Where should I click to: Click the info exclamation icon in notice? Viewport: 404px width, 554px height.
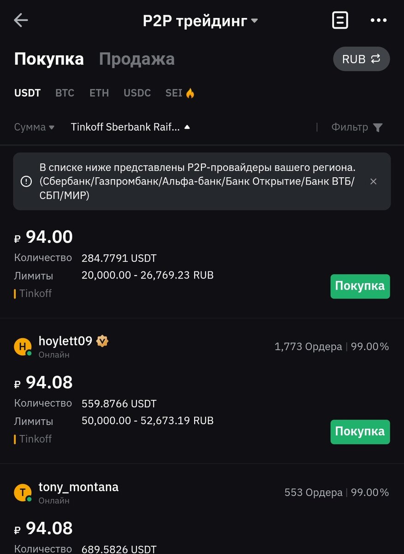[x=26, y=181]
